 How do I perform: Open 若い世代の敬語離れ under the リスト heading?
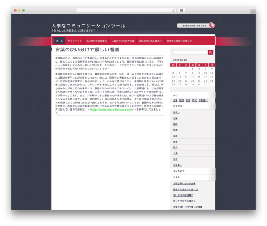183,195
